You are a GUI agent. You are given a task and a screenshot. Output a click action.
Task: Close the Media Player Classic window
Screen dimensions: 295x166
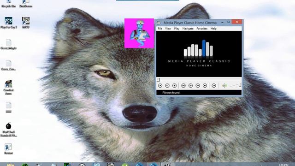236,22
